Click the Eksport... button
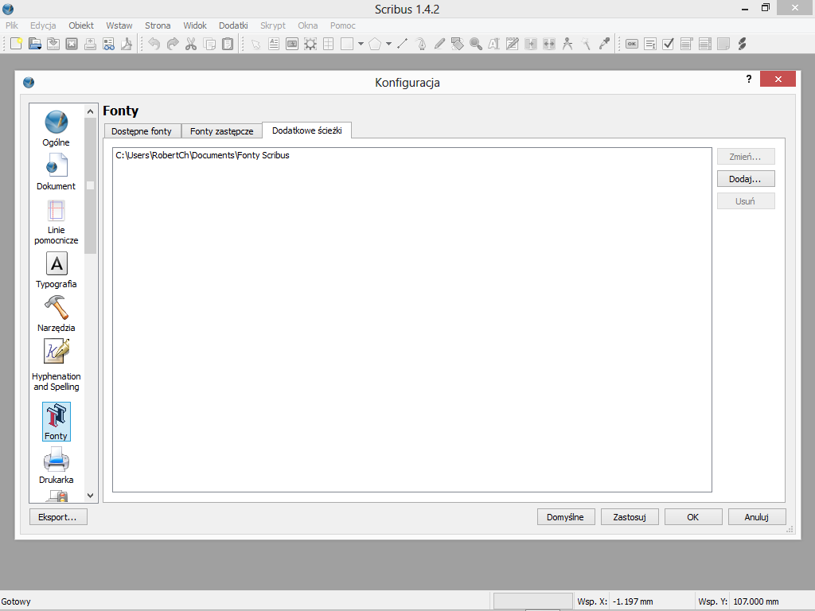Viewport: 815px width, 611px height. [57, 517]
